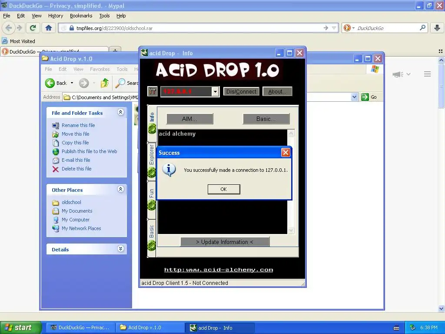Click OK in the Success dialog
The image size is (445, 334).
[x=224, y=189]
